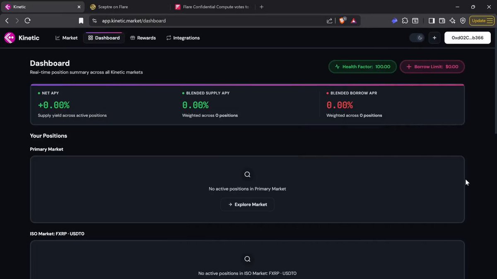Viewport: 497px width, 279px height.
Task: Open the Market page
Action: coord(66,38)
